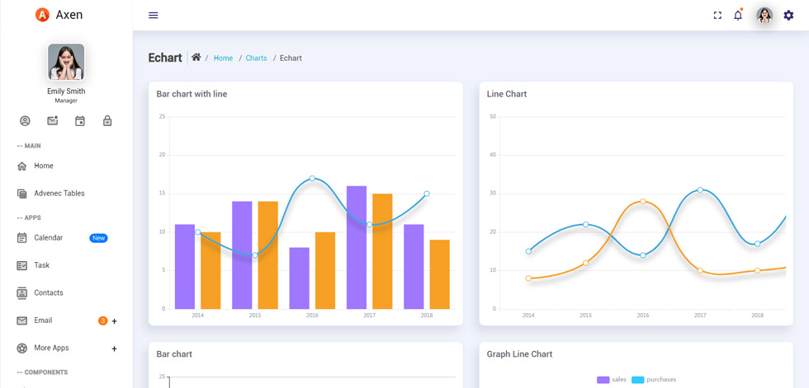Open the mail icon under the profile
This screenshot has height=388, width=809.
[x=53, y=121]
